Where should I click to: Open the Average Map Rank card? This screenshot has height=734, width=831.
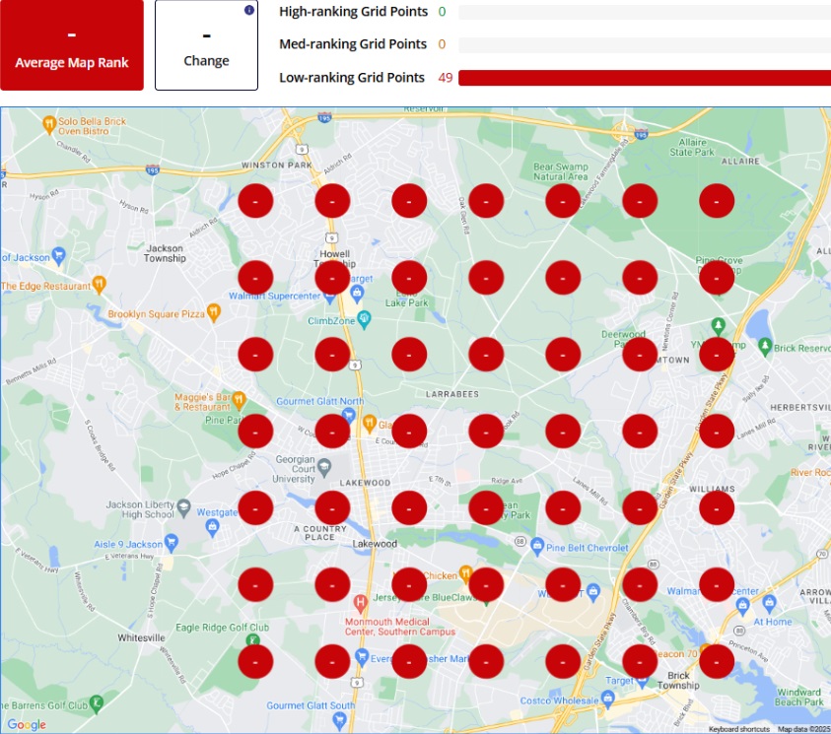72,45
